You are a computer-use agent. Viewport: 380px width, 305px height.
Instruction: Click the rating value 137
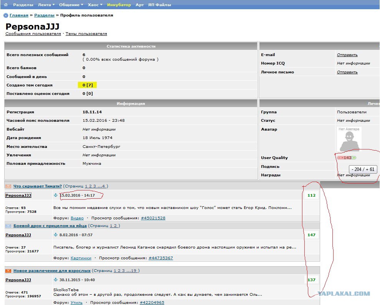[311, 280]
